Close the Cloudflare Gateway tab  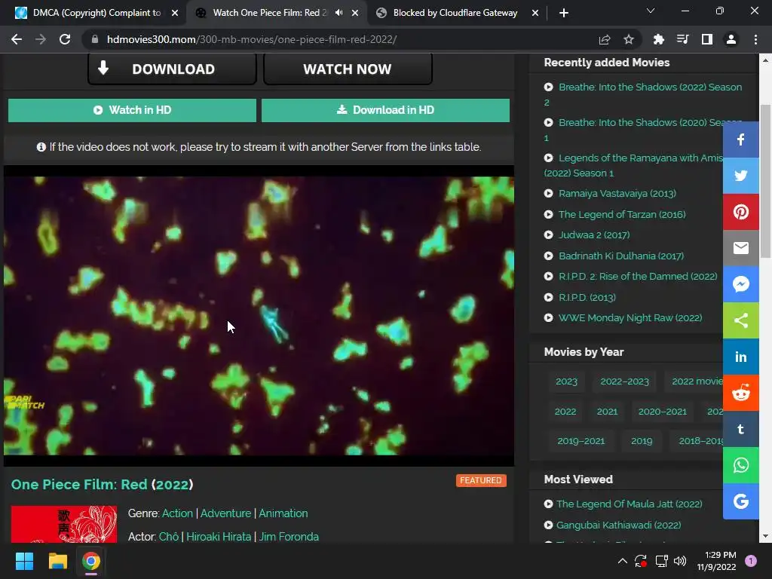[x=535, y=13]
